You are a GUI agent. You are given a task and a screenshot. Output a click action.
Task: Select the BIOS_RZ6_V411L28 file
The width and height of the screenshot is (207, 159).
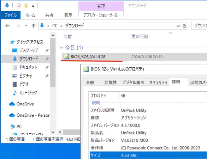click(x=88, y=57)
